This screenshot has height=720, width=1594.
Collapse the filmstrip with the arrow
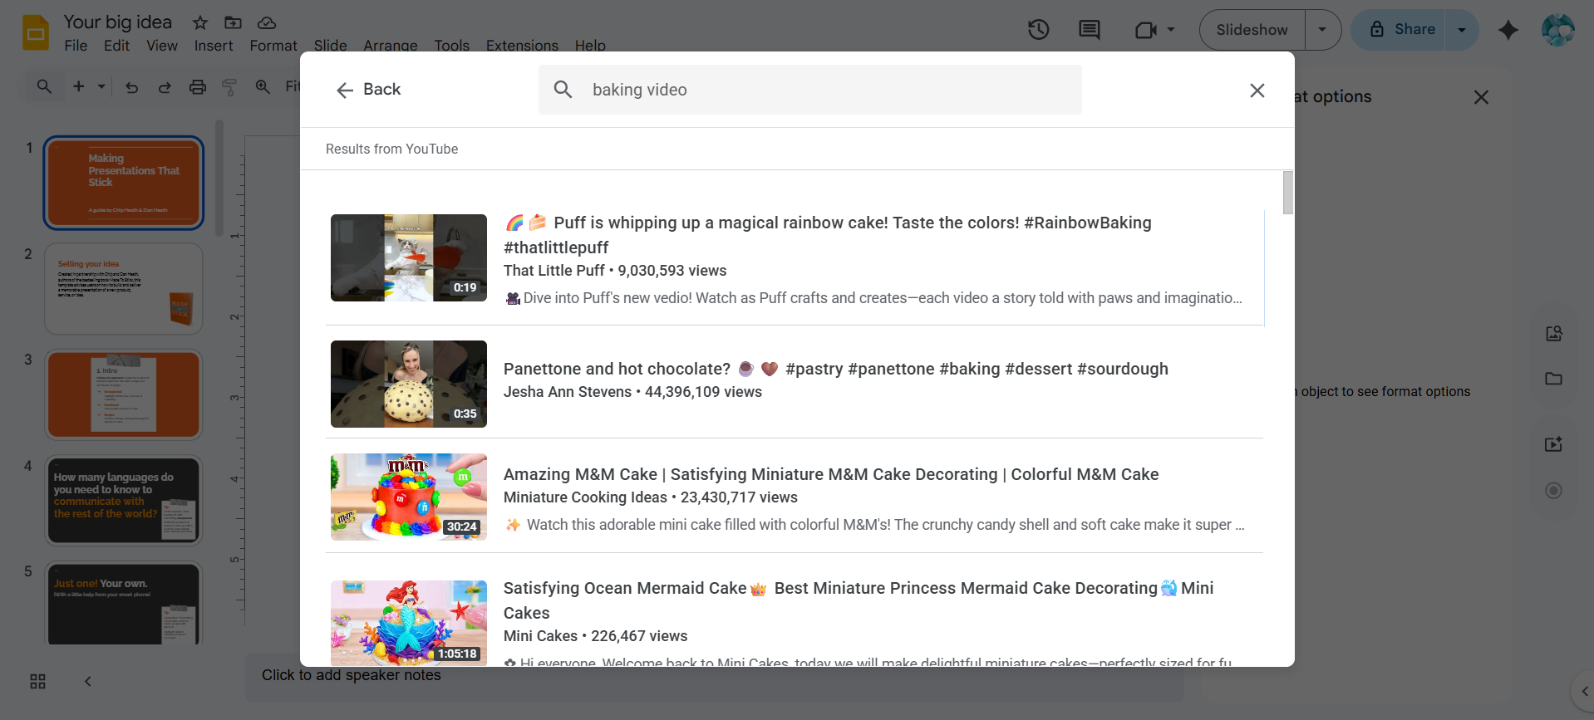coord(88,682)
